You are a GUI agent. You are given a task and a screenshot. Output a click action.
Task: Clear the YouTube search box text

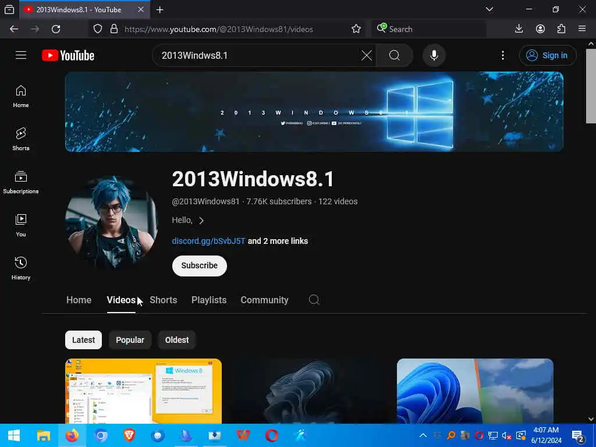[367, 55]
